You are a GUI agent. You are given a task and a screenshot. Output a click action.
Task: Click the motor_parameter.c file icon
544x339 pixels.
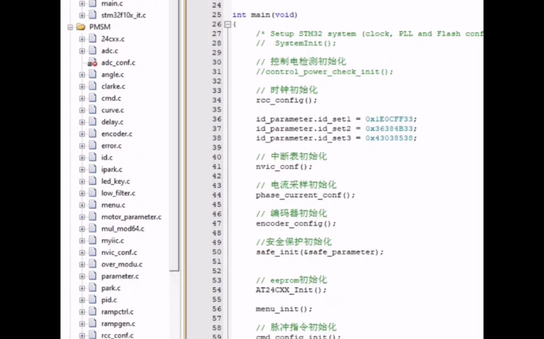click(93, 216)
